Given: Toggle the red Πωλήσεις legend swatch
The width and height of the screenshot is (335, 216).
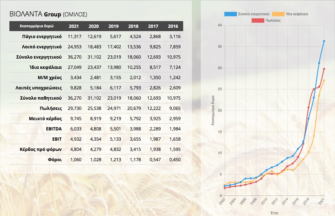Looking at the screenshot, I should [258, 21].
